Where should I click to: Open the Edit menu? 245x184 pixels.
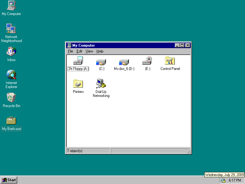click(79, 51)
